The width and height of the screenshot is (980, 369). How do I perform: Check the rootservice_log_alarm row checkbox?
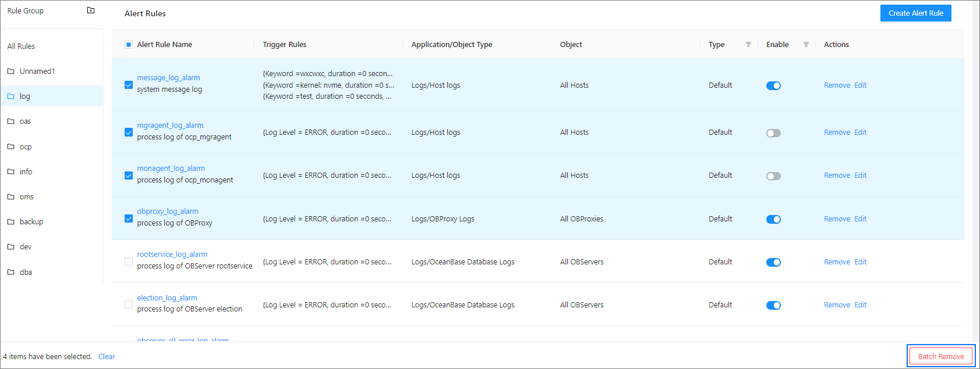click(x=129, y=261)
